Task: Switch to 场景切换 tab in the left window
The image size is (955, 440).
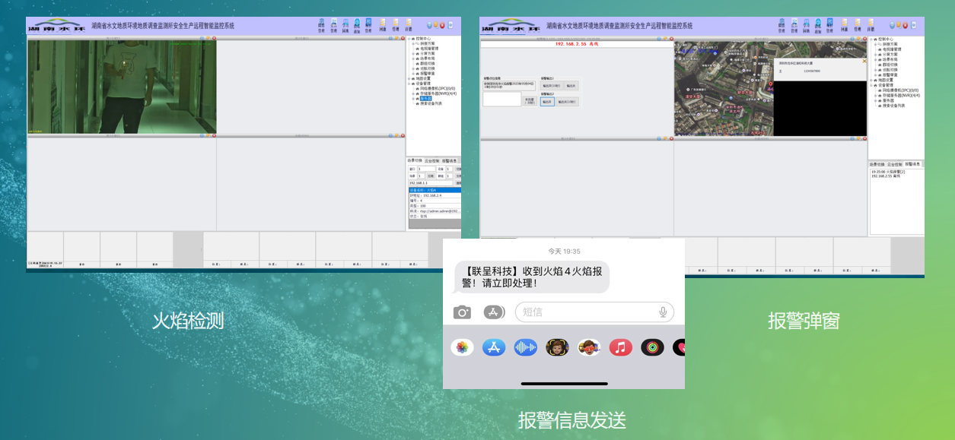Action: (415, 161)
